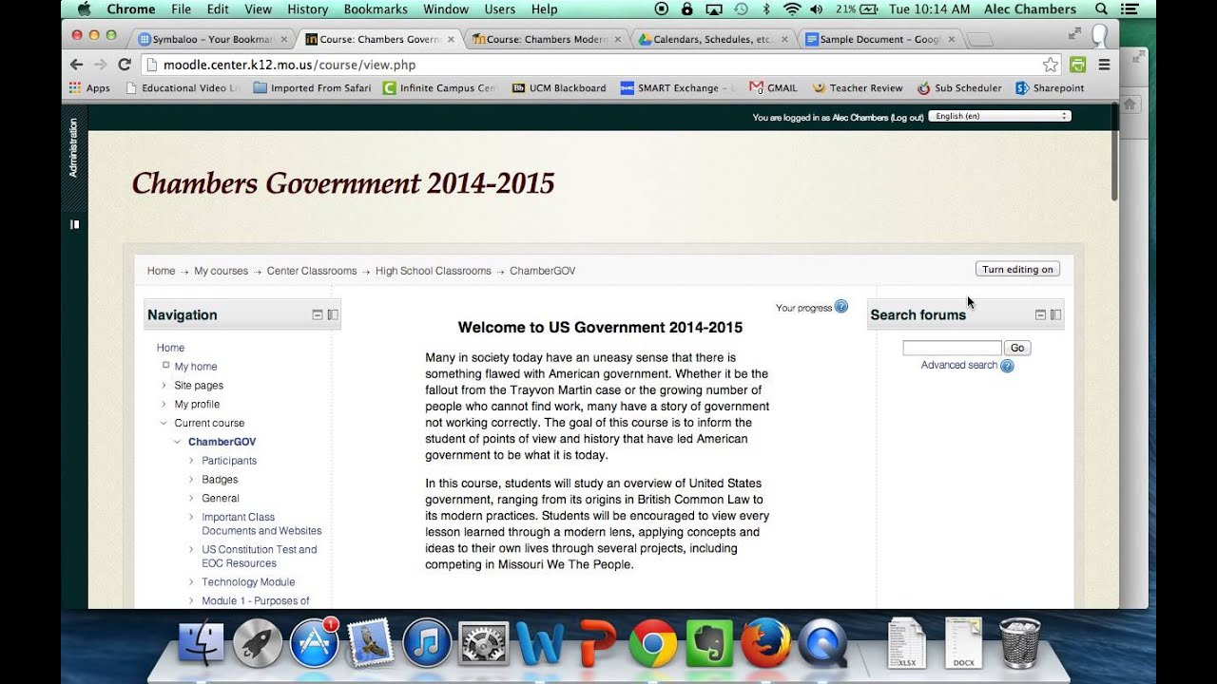This screenshot has width=1217, height=684.
Task: Click the Log out link
Action: (907, 118)
